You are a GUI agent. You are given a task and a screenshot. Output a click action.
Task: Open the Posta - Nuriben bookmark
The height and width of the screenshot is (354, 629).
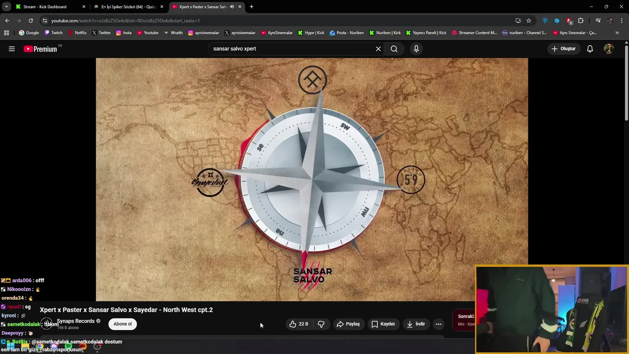[x=347, y=33]
